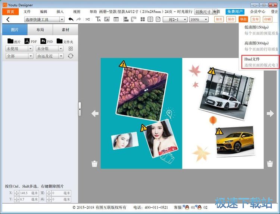Go to 首页 home tab
Viewport: 280px width, 214px height.
[10, 12]
